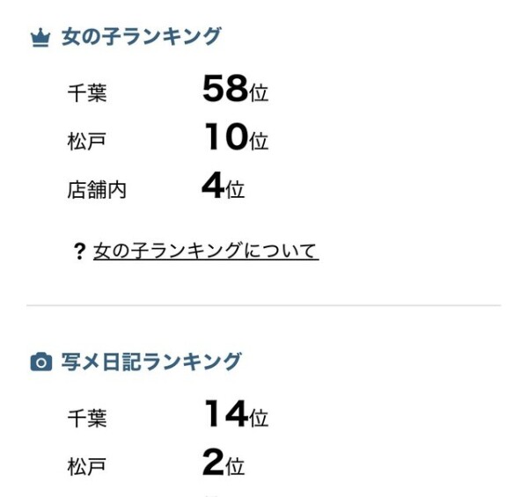Click the 位 suffix after 4

[x=236, y=189]
